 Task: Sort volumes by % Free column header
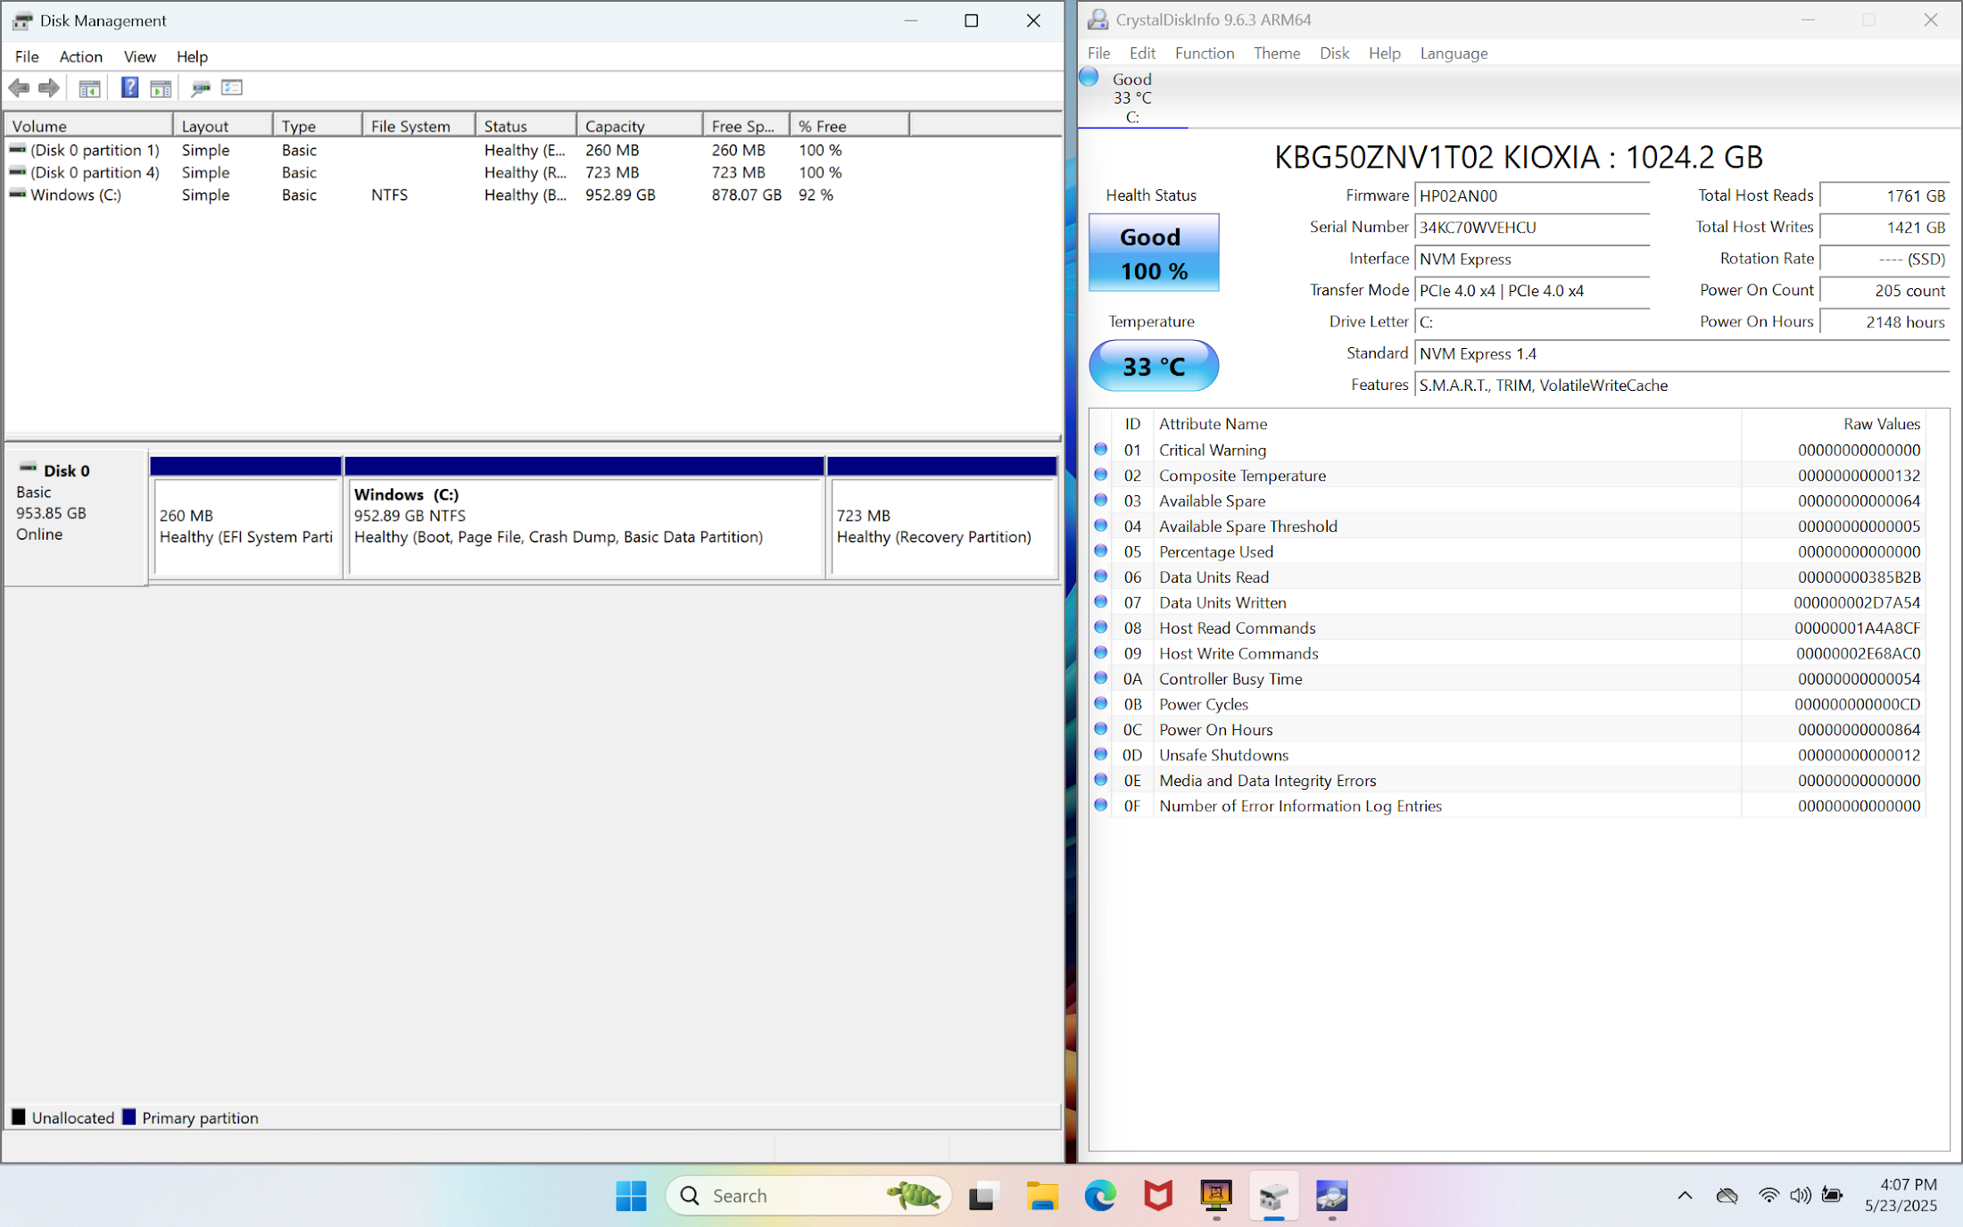pos(849,126)
